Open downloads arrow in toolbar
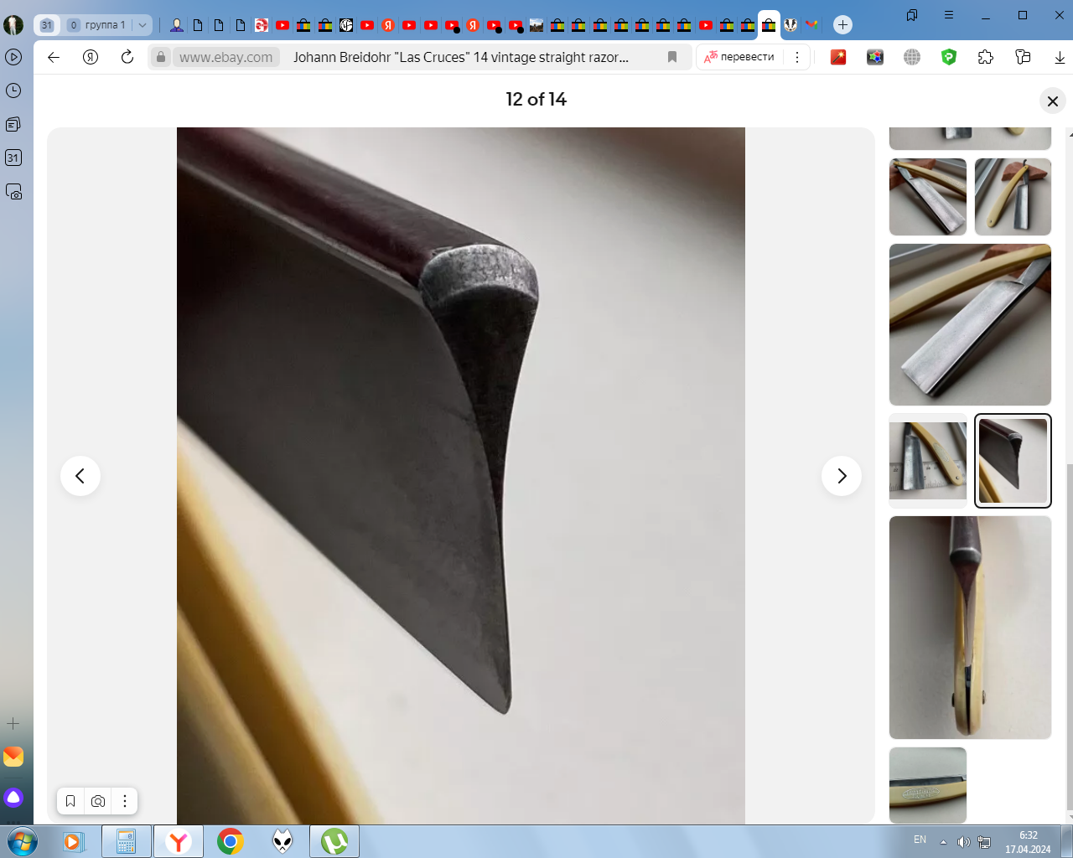The width and height of the screenshot is (1073, 858). click(1060, 57)
